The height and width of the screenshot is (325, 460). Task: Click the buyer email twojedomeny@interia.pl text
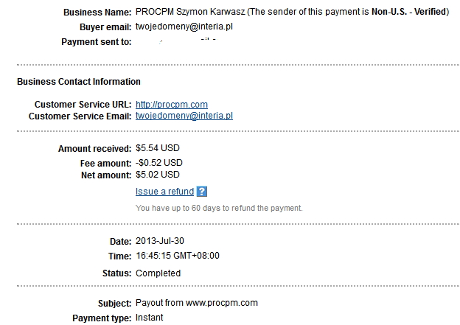point(184,27)
